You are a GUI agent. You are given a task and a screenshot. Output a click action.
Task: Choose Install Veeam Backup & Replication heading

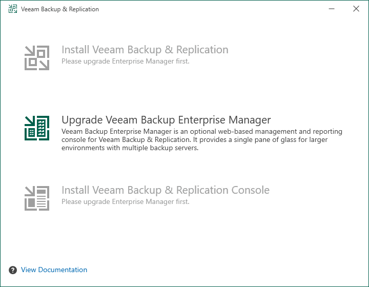tap(145, 50)
